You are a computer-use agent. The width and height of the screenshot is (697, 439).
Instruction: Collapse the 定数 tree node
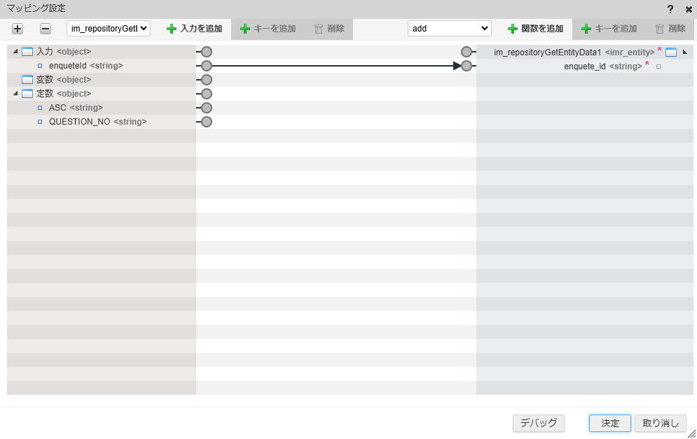click(x=15, y=93)
